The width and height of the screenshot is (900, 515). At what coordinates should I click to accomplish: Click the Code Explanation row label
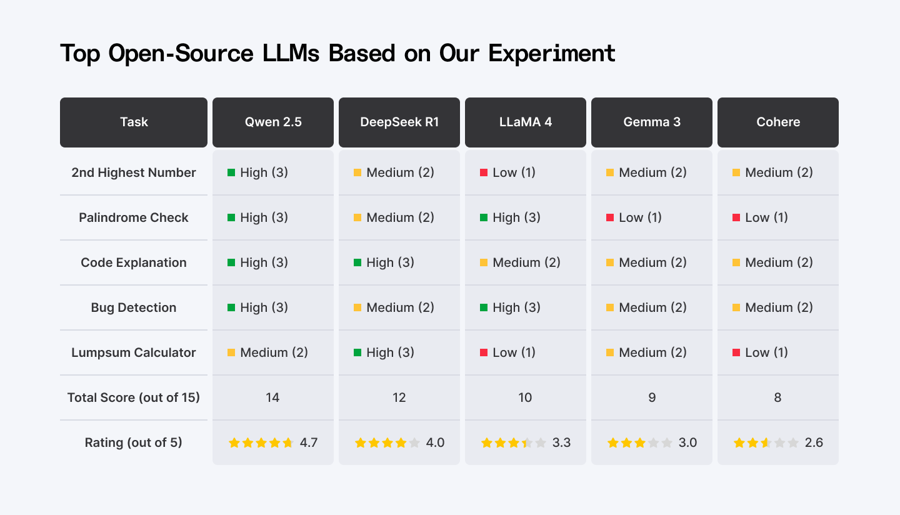(134, 262)
